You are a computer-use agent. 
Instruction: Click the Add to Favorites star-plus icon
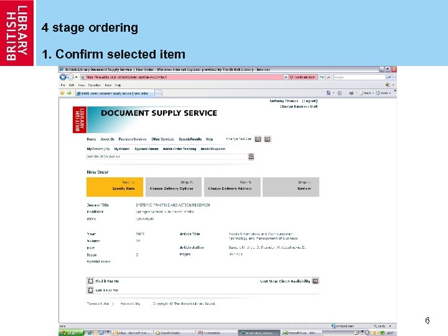[x=70, y=93]
